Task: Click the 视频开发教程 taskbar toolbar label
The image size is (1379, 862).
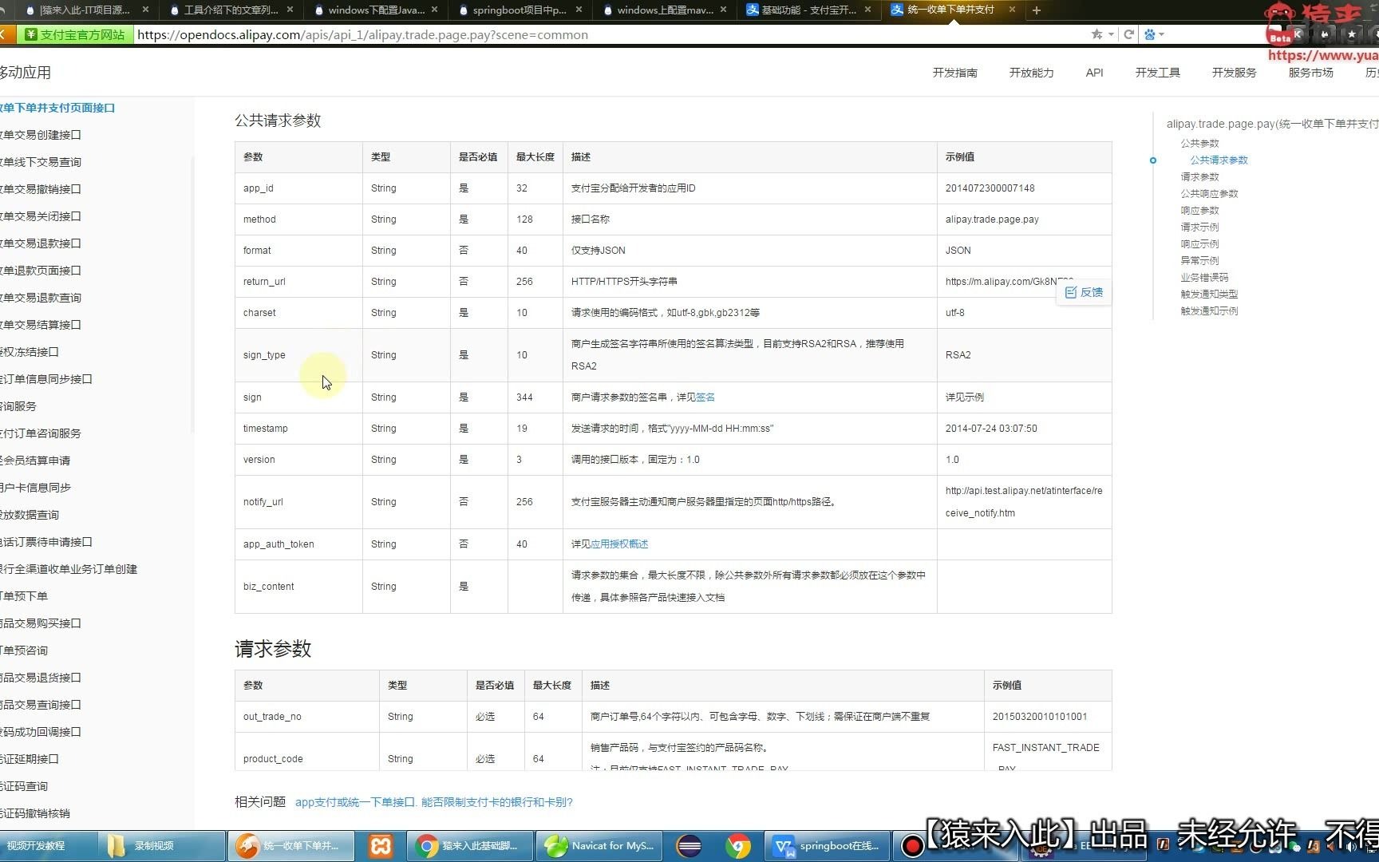Action: [x=36, y=845]
